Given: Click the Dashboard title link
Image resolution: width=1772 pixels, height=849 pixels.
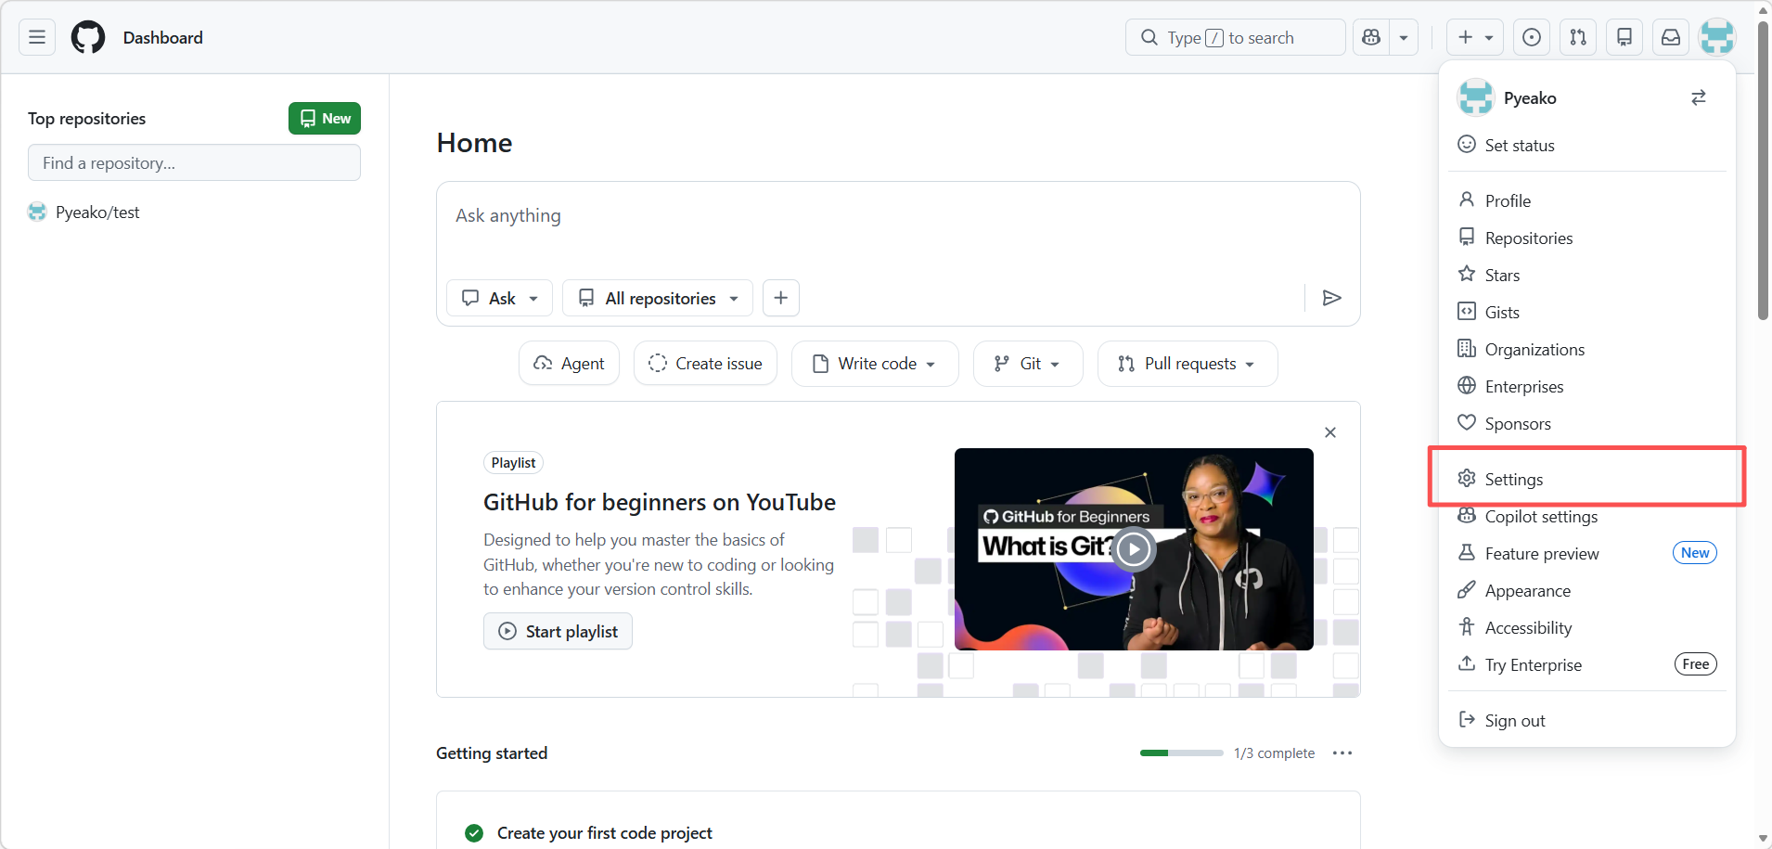Looking at the screenshot, I should click(x=163, y=37).
